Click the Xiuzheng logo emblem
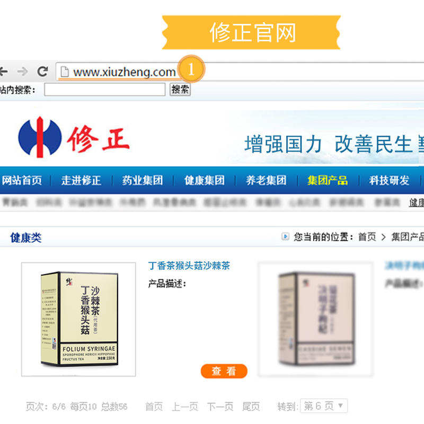 click(40, 137)
